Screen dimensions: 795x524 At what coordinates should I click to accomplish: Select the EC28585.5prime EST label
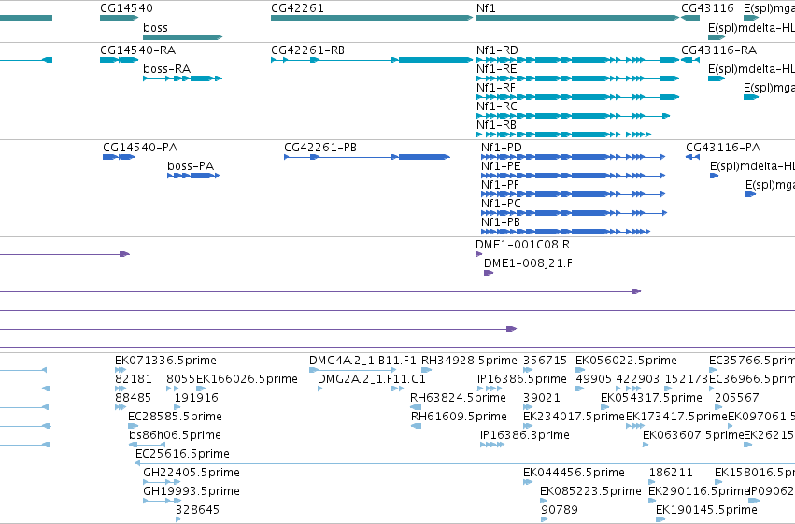pyautogui.click(x=175, y=417)
